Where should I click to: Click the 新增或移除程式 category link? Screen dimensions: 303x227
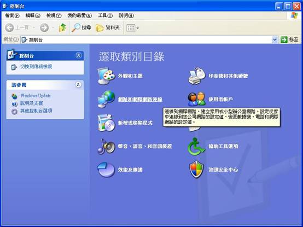(x=135, y=123)
